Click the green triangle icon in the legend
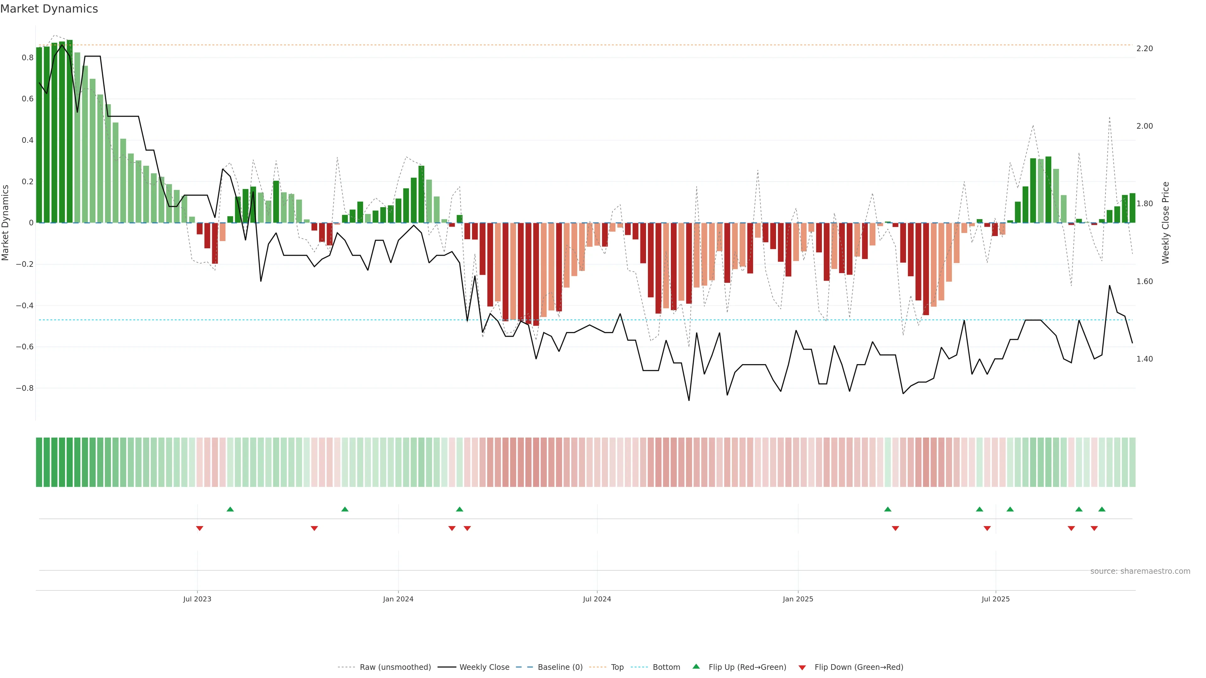 click(x=696, y=667)
